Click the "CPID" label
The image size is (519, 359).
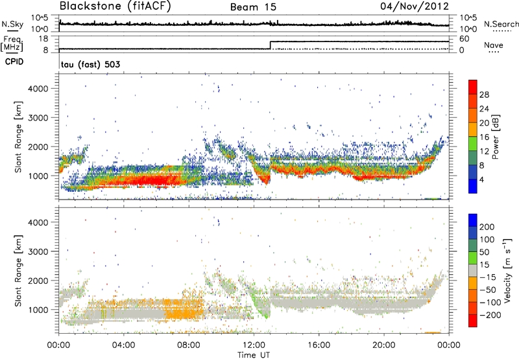[x=14, y=62]
